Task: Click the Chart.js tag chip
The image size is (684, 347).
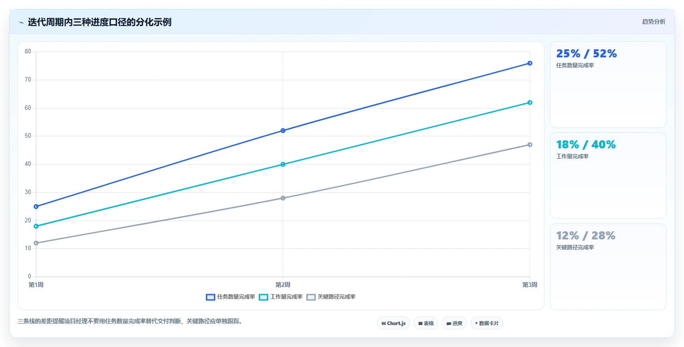Action: point(393,323)
